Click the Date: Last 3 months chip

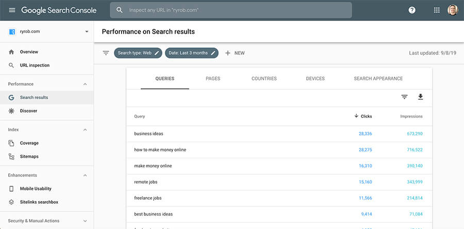[192, 53]
